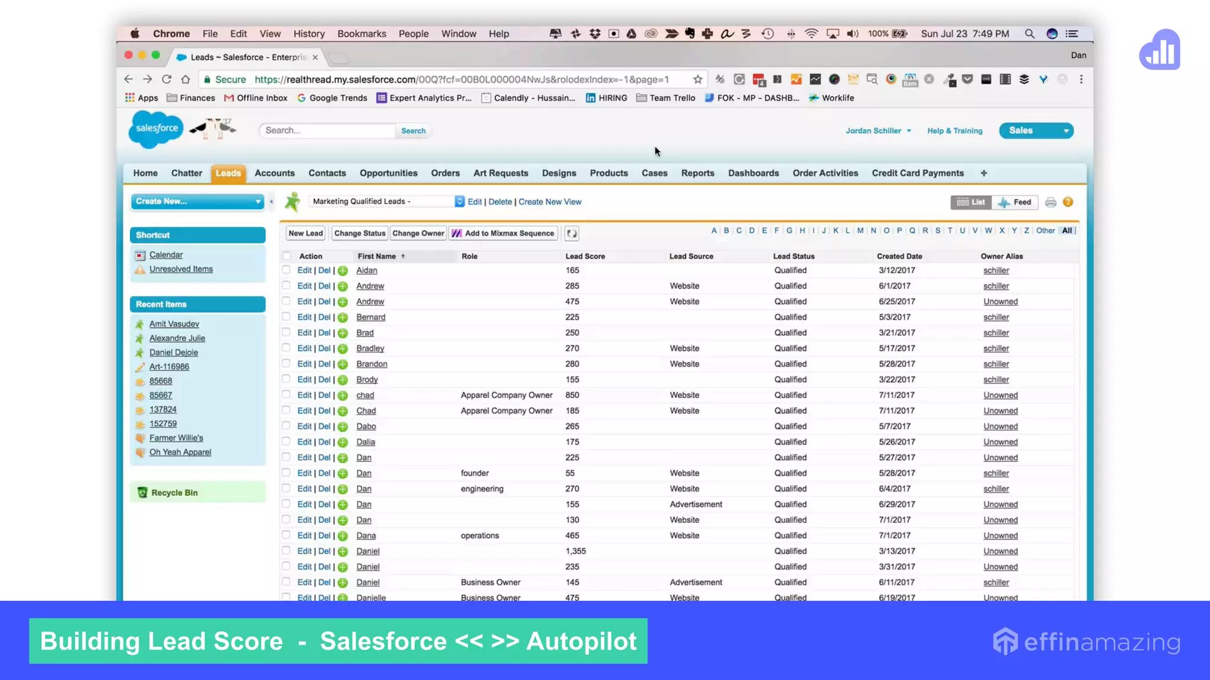Open the Sales app switcher dropdown
1210x680 pixels.
click(1036, 130)
